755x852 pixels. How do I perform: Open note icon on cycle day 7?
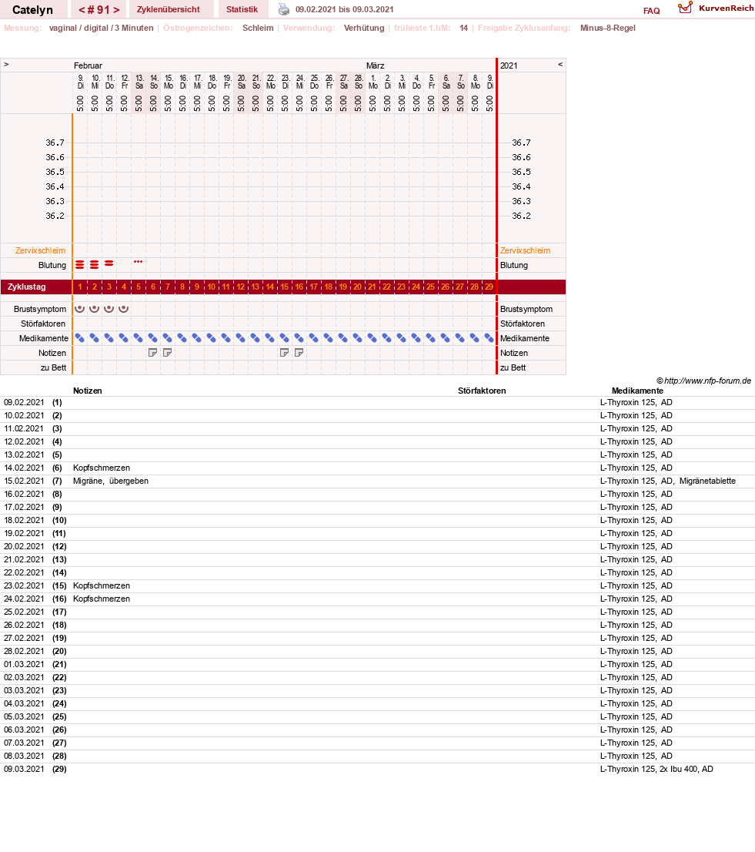pos(168,353)
